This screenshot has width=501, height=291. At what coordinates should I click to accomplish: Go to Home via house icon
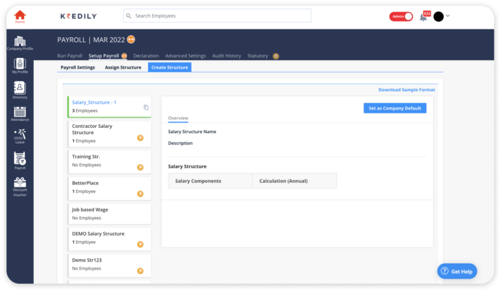point(20,16)
